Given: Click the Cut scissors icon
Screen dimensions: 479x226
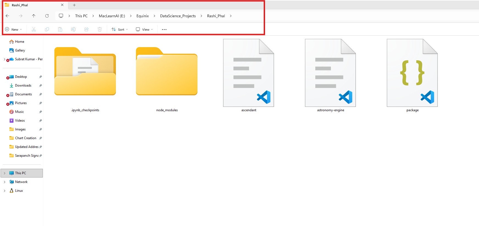Looking at the screenshot, I should point(34,29).
